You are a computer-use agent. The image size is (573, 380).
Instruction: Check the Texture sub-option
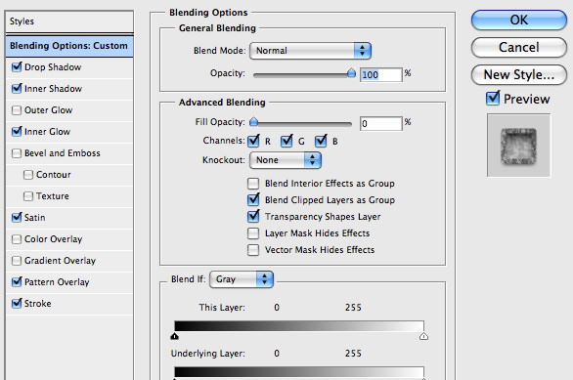28,196
